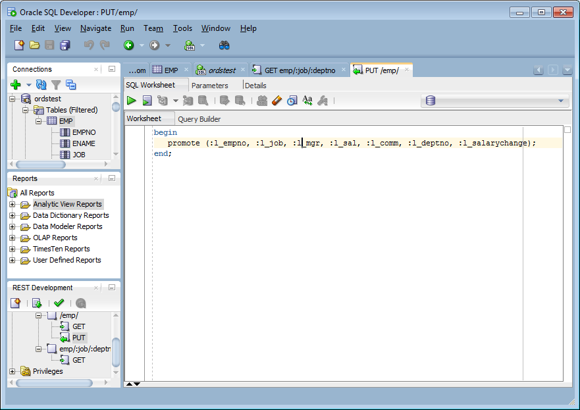Viewport: 580px width, 410px height.
Task: Open the Tools menu
Action: (182, 28)
